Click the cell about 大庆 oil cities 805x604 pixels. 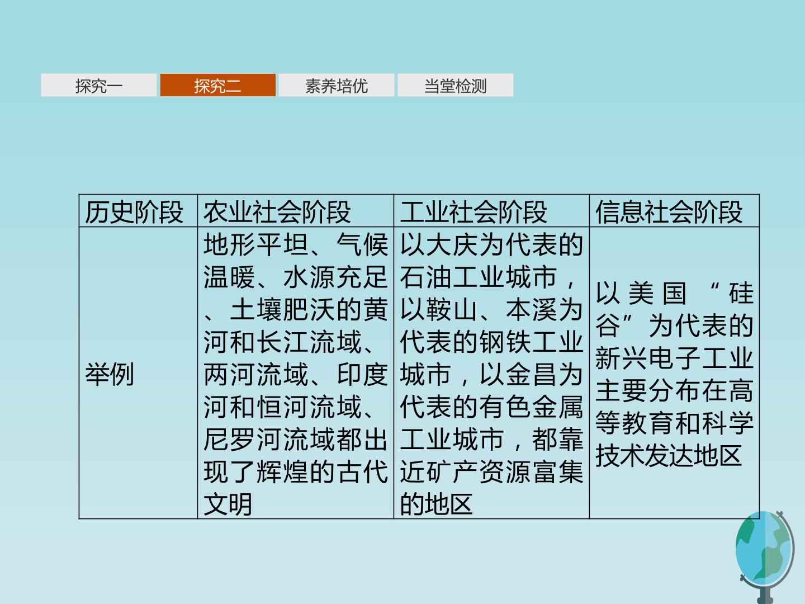[x=491, y=373]
